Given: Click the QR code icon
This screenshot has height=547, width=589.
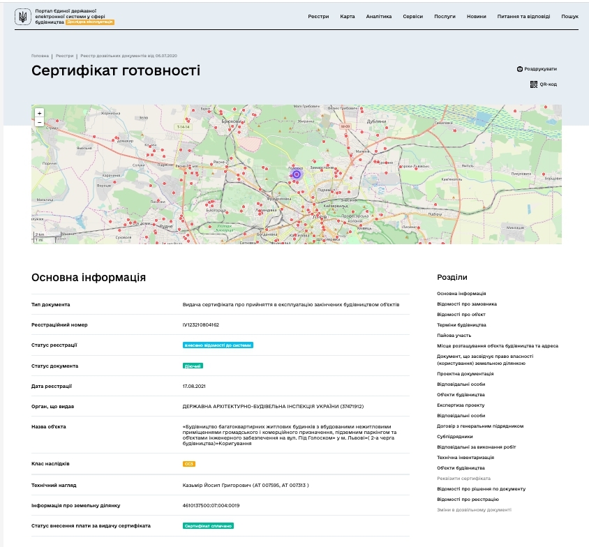Looking at the screenshot, I should 533,84.
